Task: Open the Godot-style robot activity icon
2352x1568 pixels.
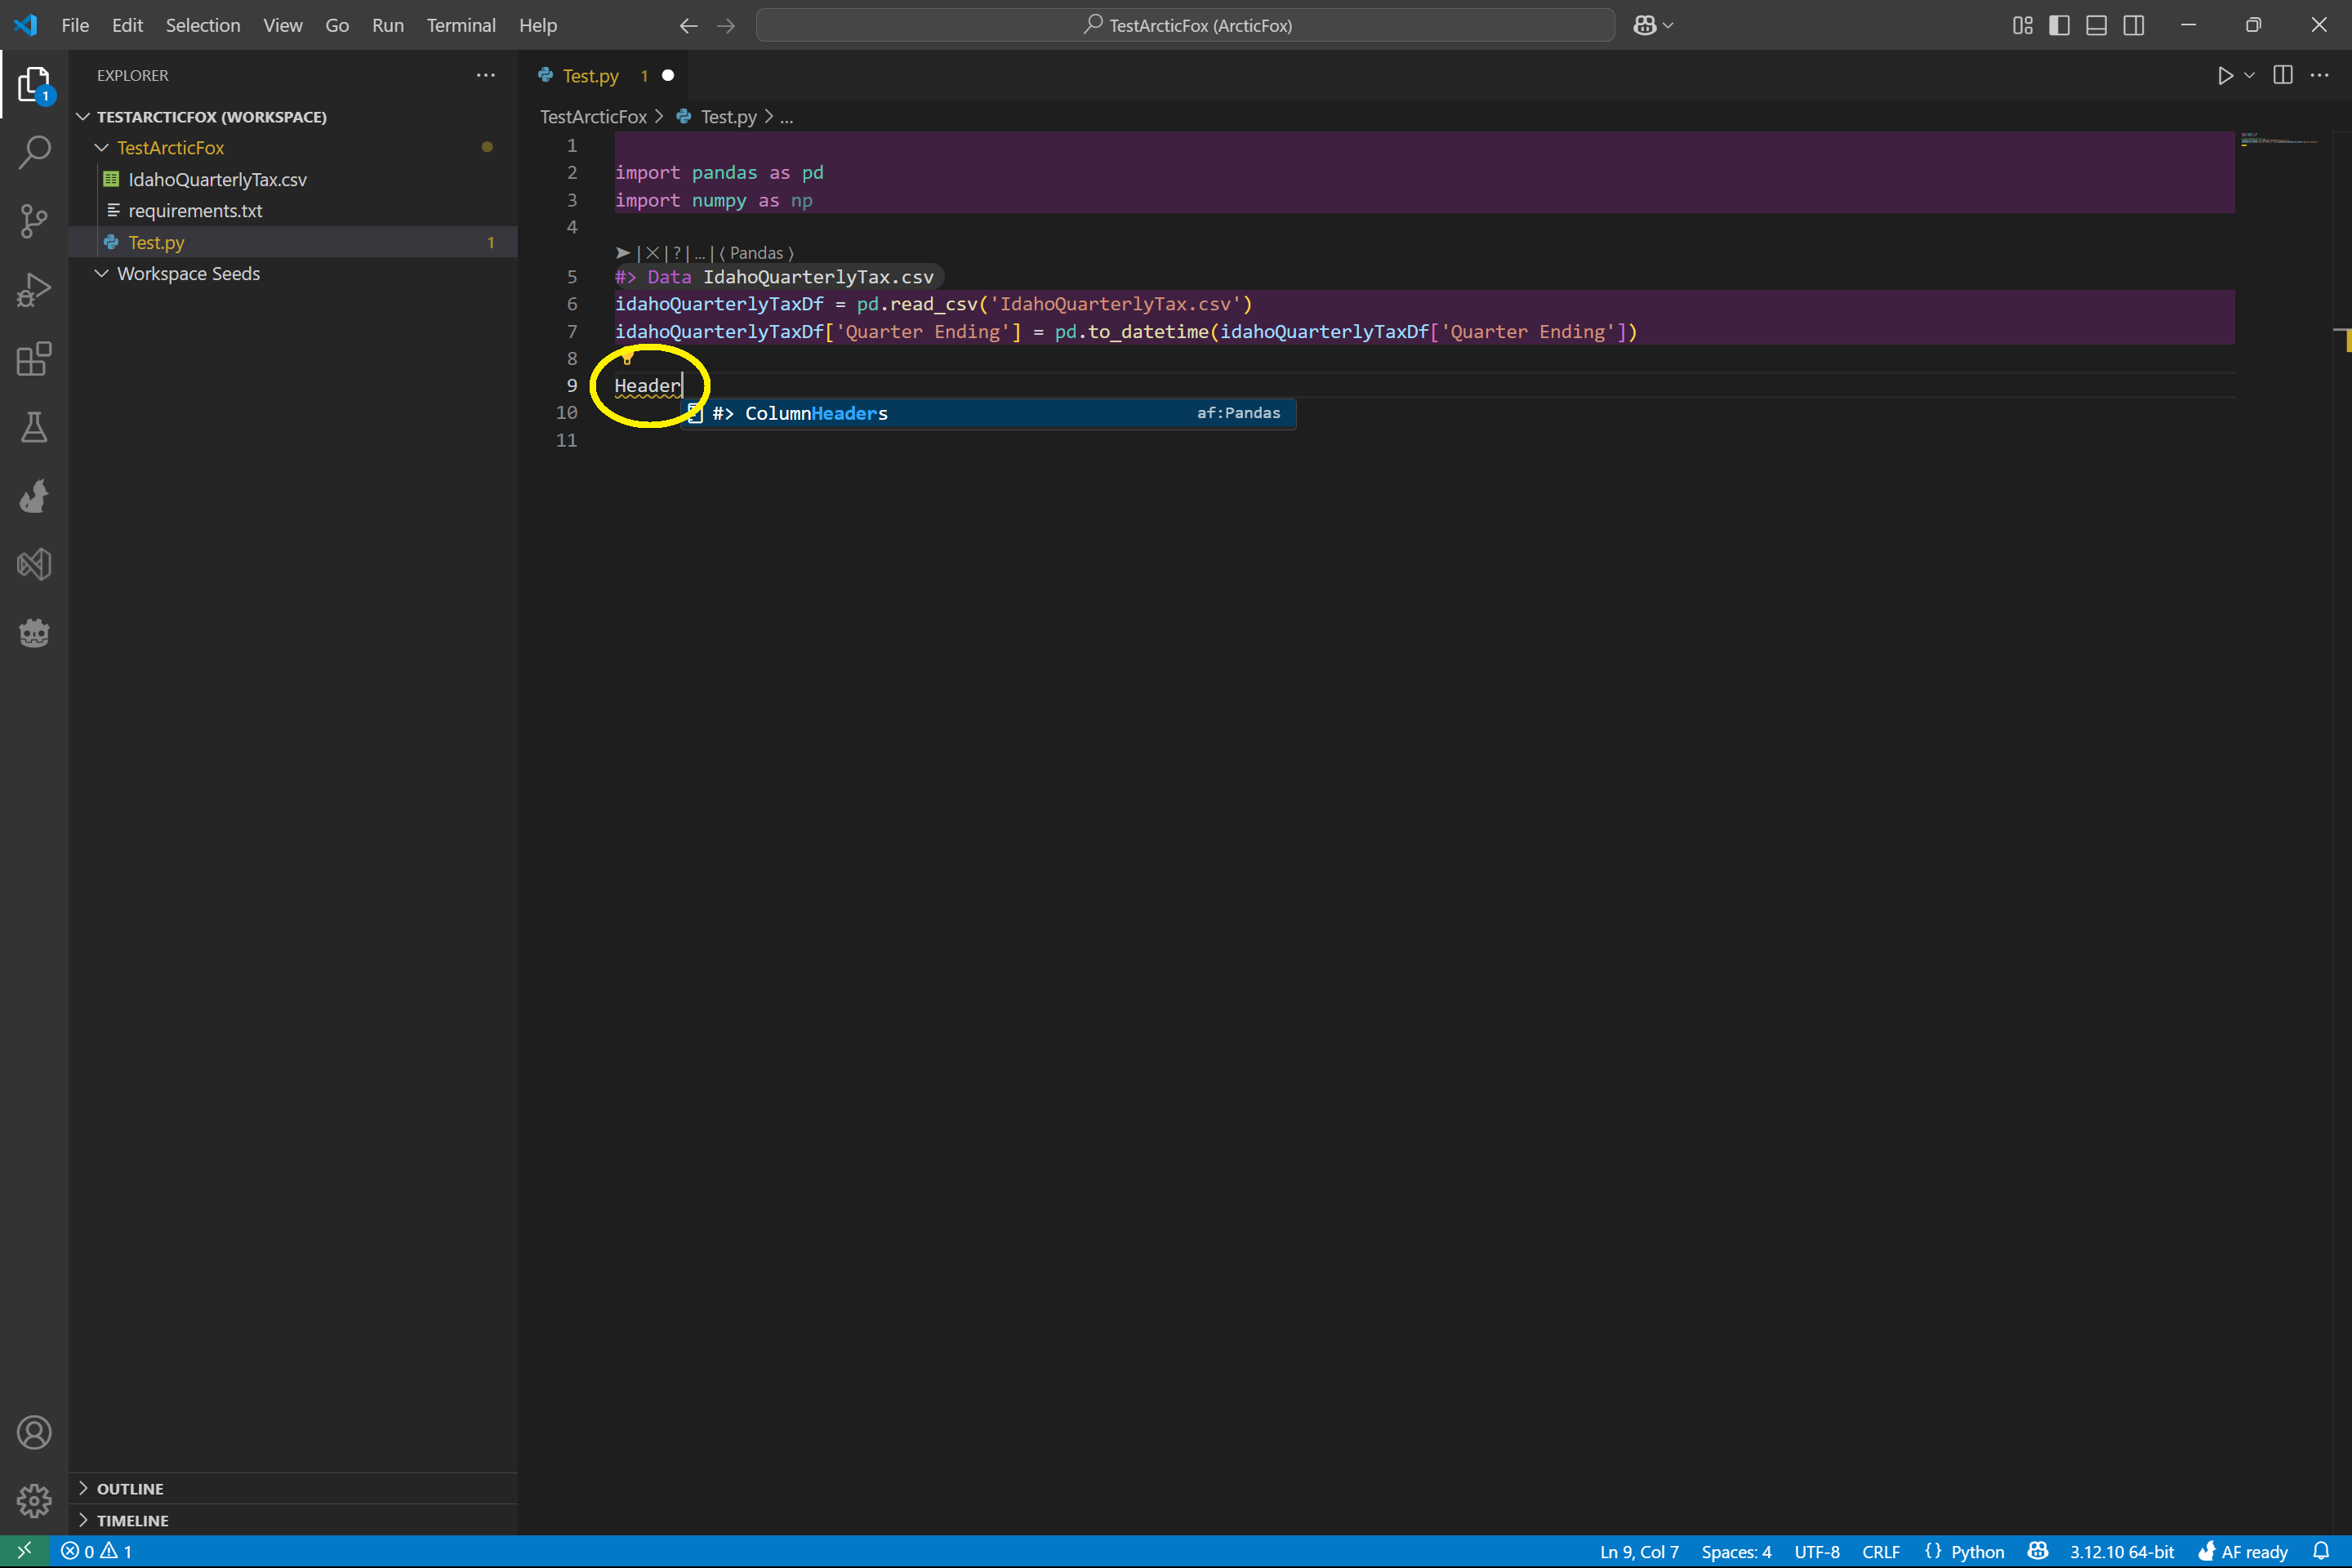Action: [34, 633]
